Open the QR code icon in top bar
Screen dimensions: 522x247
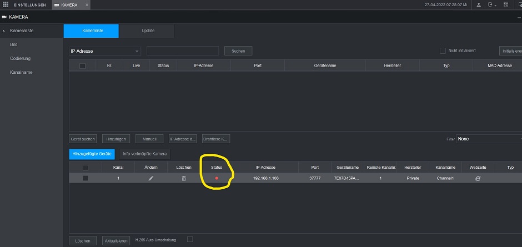506,4
